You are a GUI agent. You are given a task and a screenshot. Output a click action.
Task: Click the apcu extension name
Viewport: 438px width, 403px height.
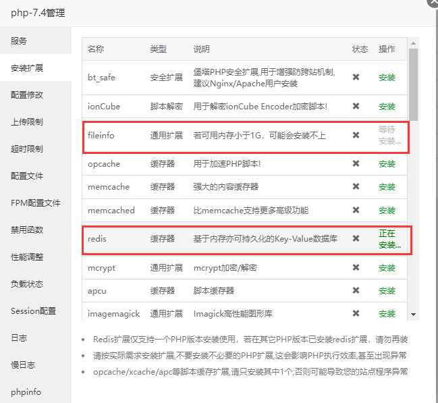click(x=97, y=291)
